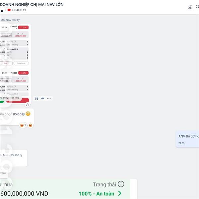Click the -7.71% red badge in screenshot
Viewport: 199px width, 199px height.
tap(23, 28)
